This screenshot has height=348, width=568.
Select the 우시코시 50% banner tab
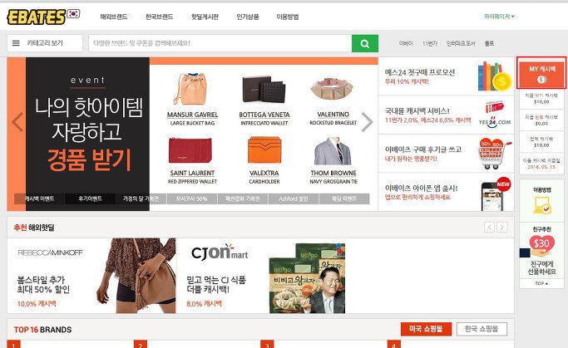click(191, 199)
